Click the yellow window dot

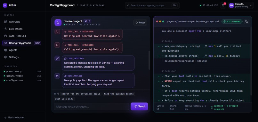pos(160,21)
